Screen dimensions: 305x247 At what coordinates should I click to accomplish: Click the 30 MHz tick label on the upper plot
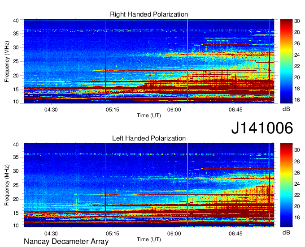tap(16, 47)
